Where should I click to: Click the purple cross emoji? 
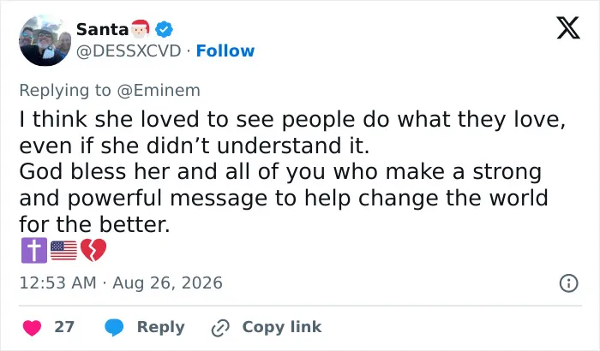[x=34, y=251]
